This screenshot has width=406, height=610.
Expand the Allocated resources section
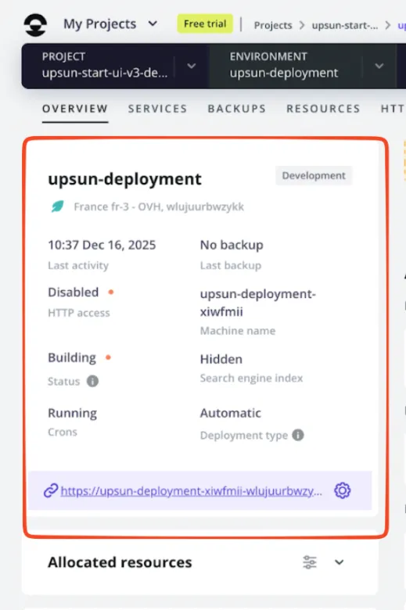[339, 562]
